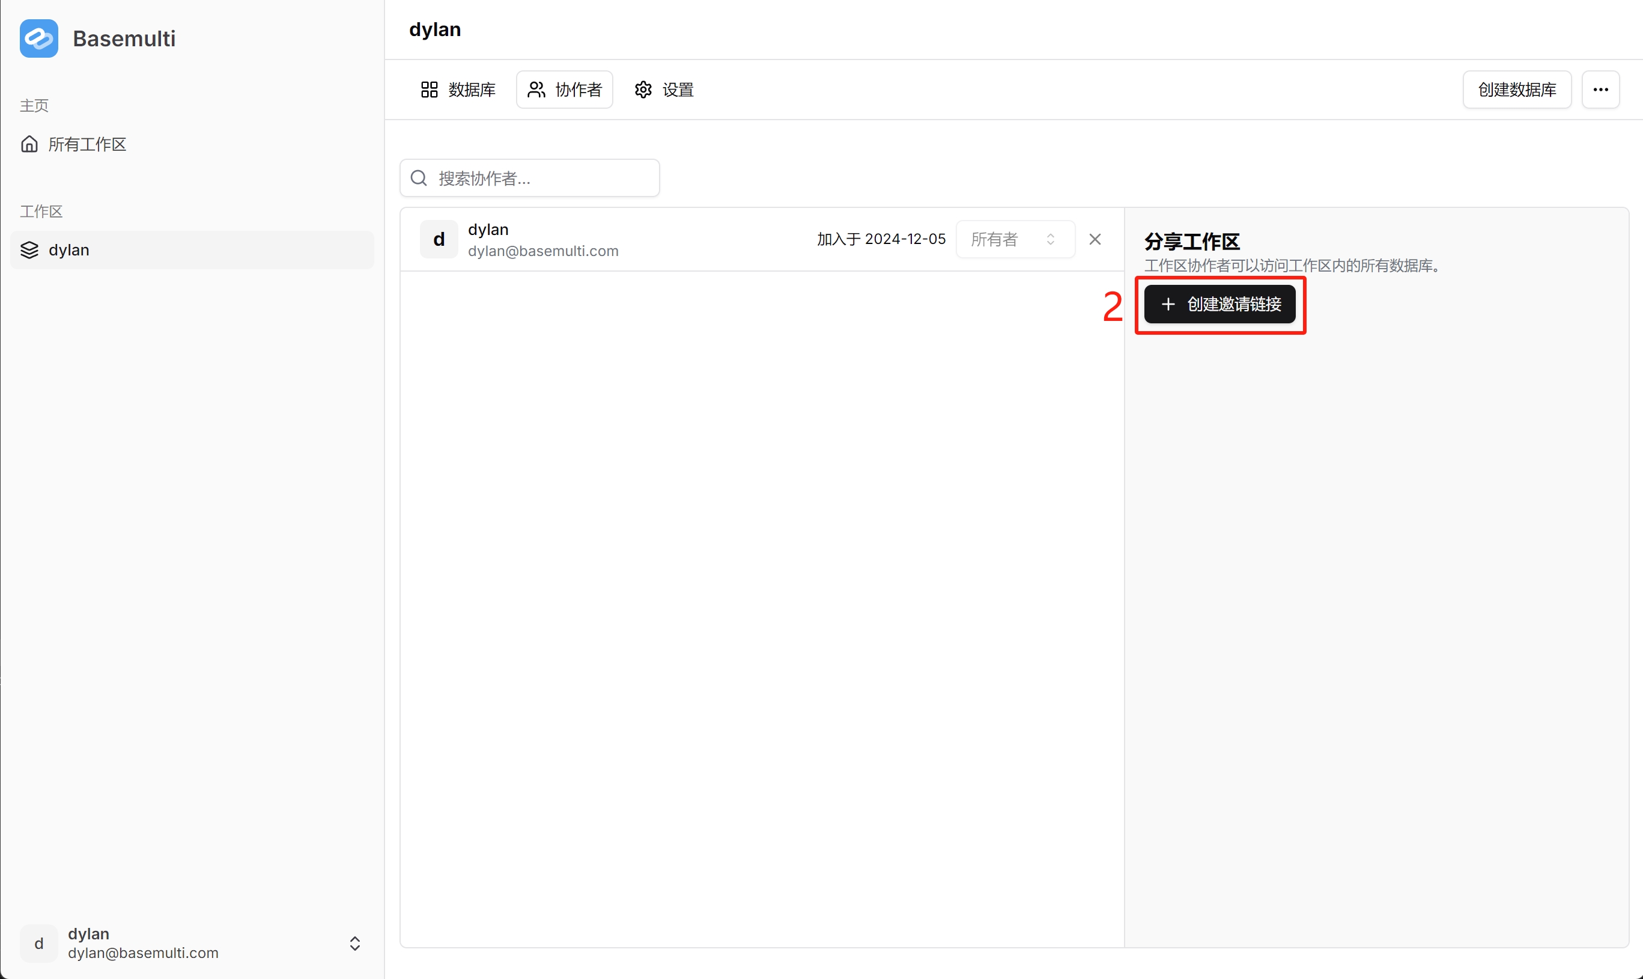
Task: Click the Basemulti brand name text
Action: pos(124,38)
